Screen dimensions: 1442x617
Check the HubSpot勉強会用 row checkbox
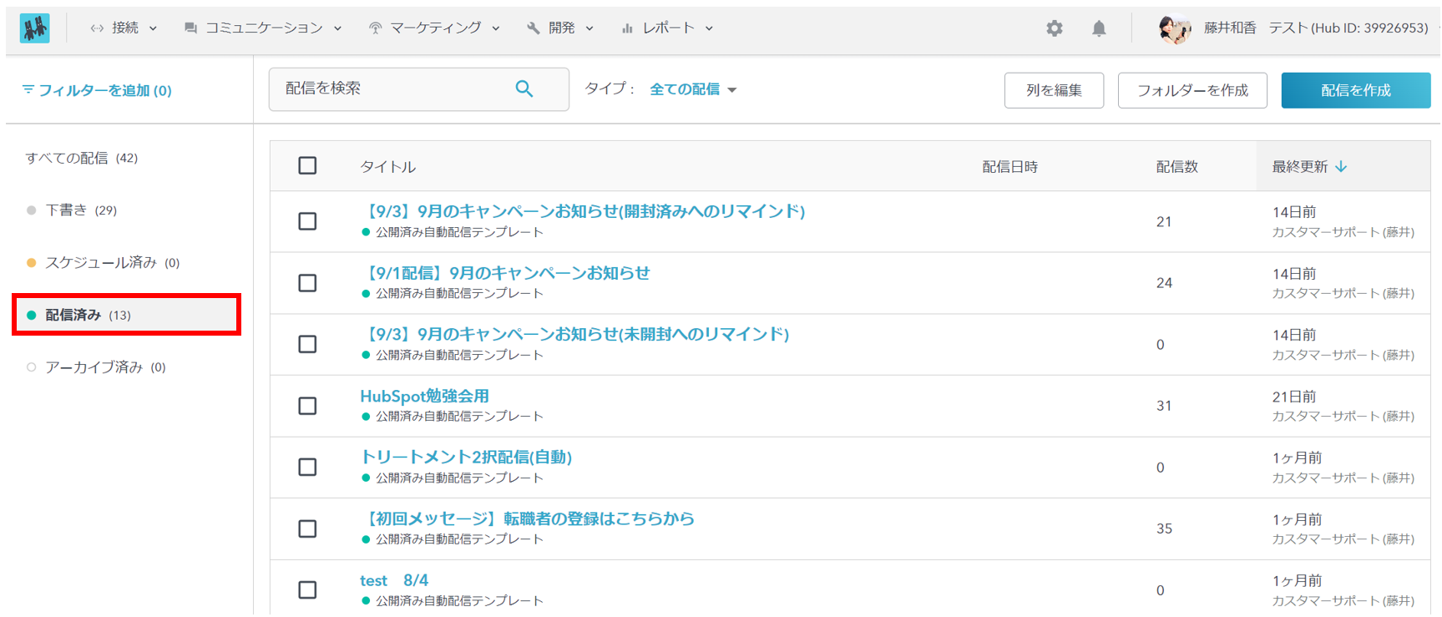pyautogui.click(x=307, y=406)
